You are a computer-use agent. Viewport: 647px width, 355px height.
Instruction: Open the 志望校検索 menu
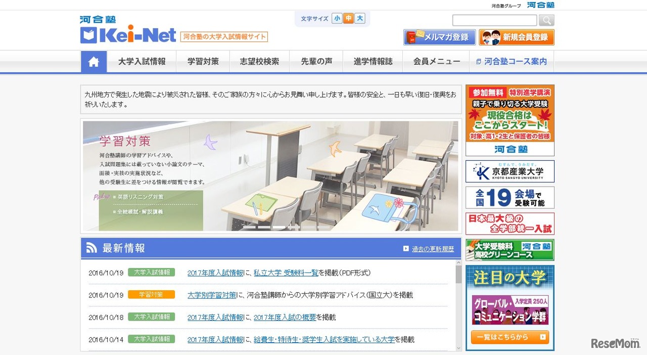259,62
